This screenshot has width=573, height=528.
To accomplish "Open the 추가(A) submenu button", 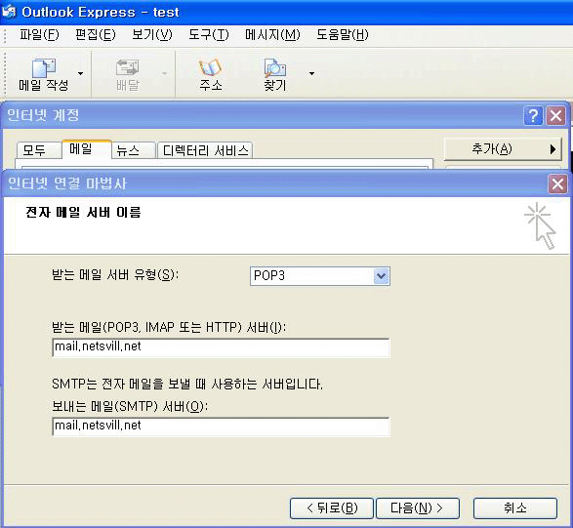I will (x=503, y=149).
